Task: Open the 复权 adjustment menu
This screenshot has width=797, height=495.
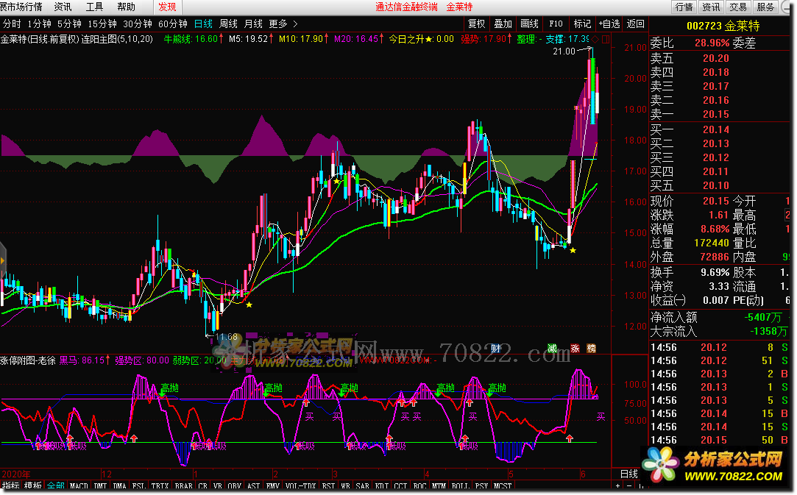Action: point(477,24)
